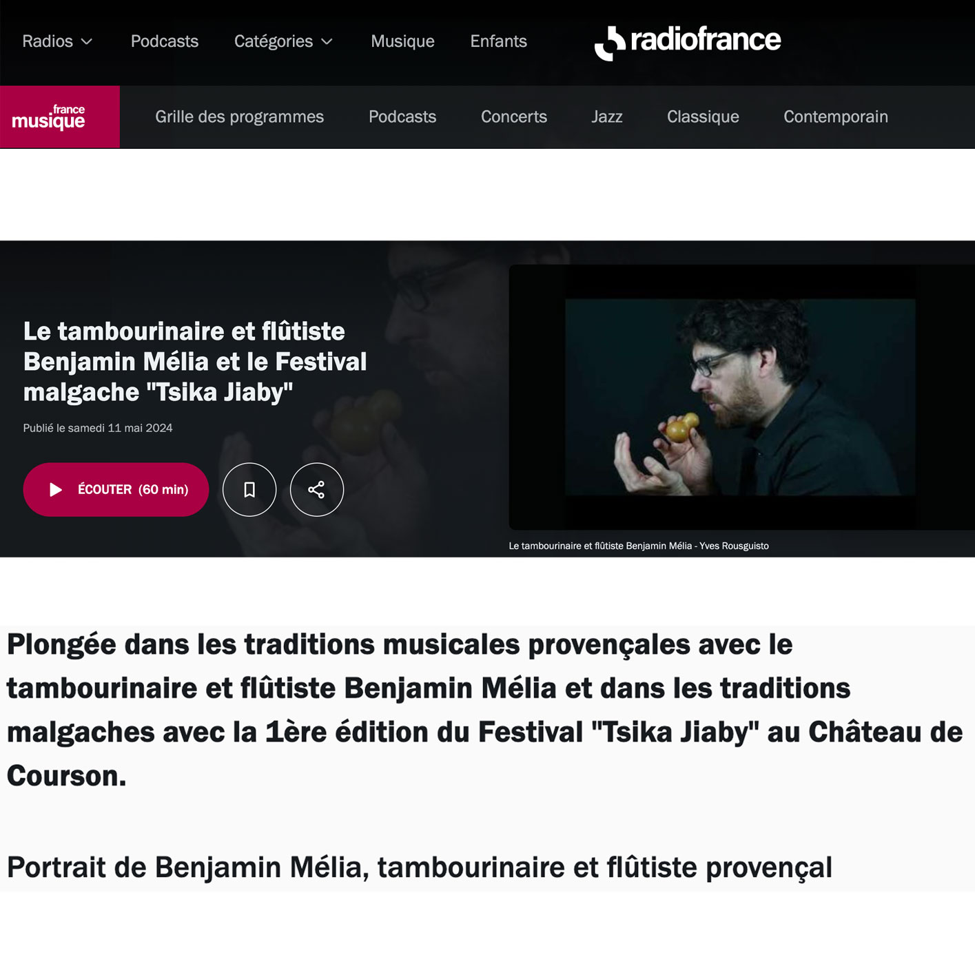The image size is (975, 975).
Task: Click the bookmark icon button
Action: pyautogui.click(x=249, y=489)
